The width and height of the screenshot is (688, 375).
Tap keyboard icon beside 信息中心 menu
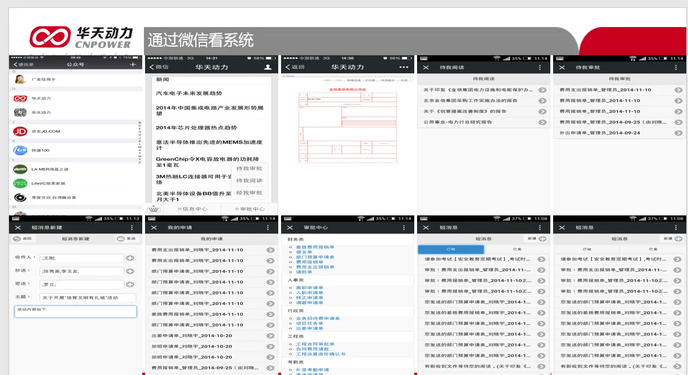click(x=154, y=209)
